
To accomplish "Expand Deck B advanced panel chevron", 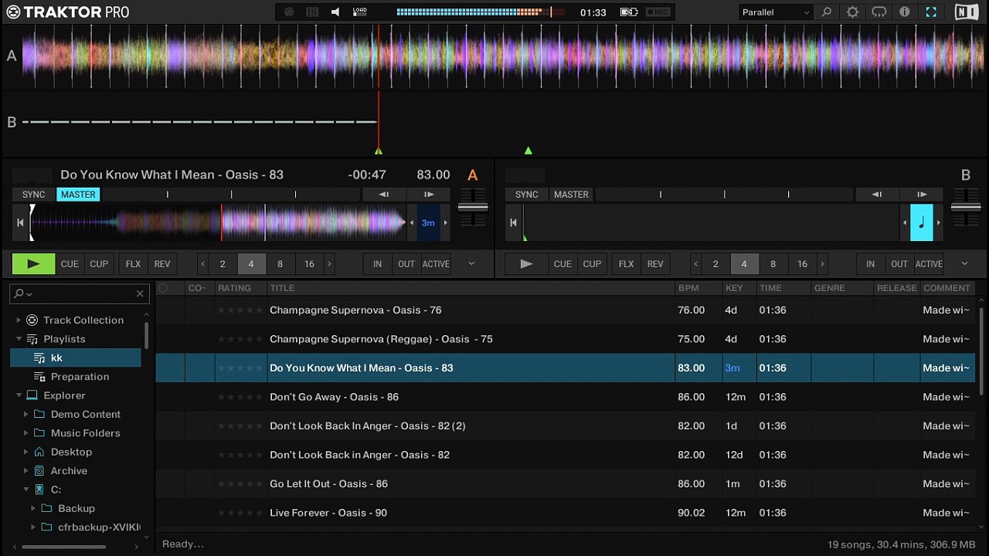I will (x=964, y=264).
